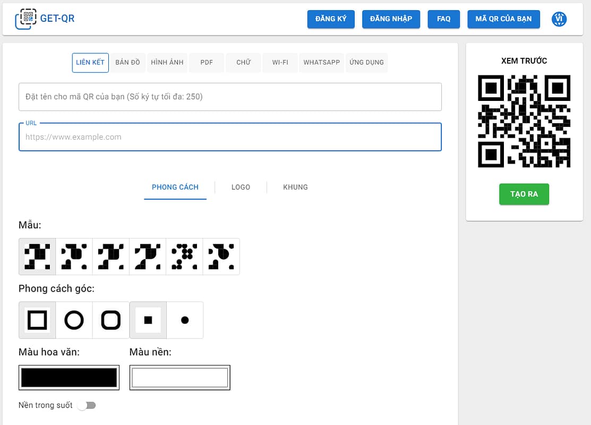Select the second rounded pattern style

click(74, 257)
